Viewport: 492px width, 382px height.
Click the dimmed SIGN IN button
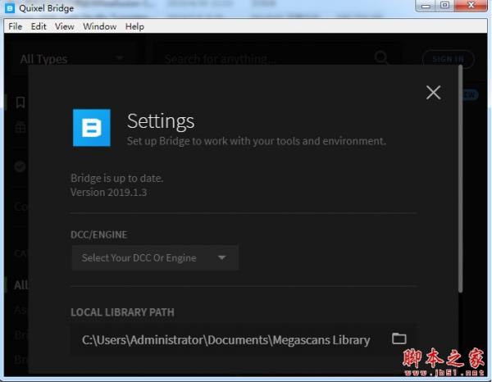448,59
